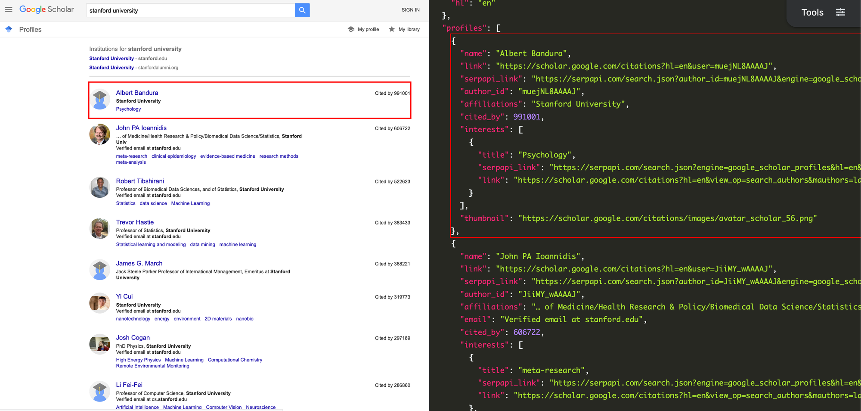This screenshot has height=411, width=861.
Task: Select the High Energy Physics interest tag
Action: [x=138, y=360]
